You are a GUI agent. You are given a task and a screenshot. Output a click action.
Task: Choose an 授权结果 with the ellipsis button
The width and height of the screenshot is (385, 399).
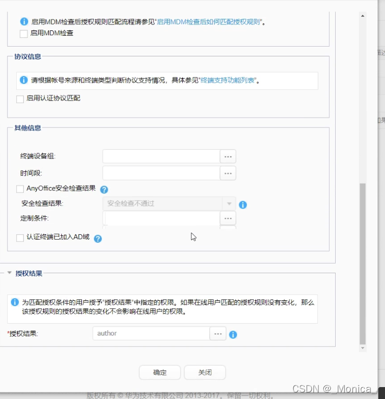(218, 333)
